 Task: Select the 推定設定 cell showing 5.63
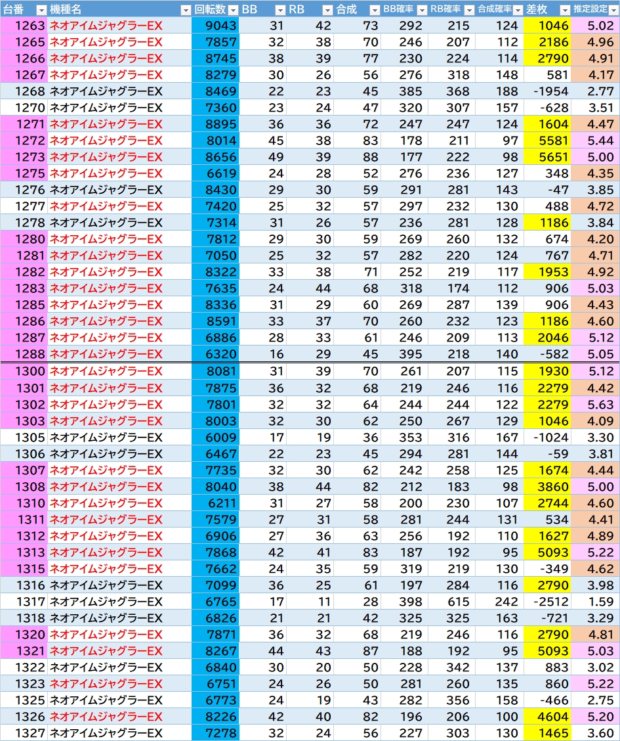point(595,405)
